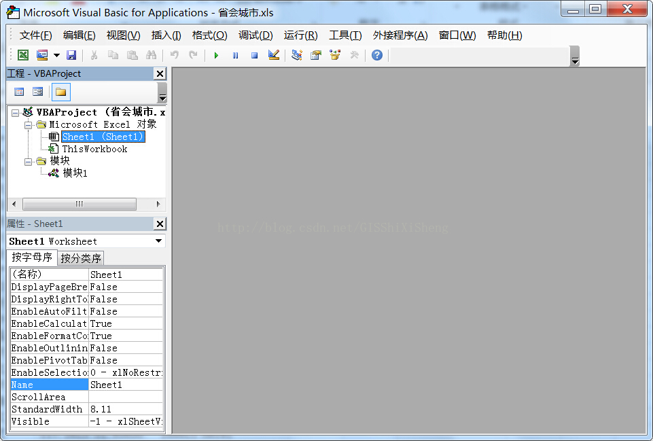This screenshot has width=653, height=441.
Task: Open the 窗口(W) menu
Action: 457,35
